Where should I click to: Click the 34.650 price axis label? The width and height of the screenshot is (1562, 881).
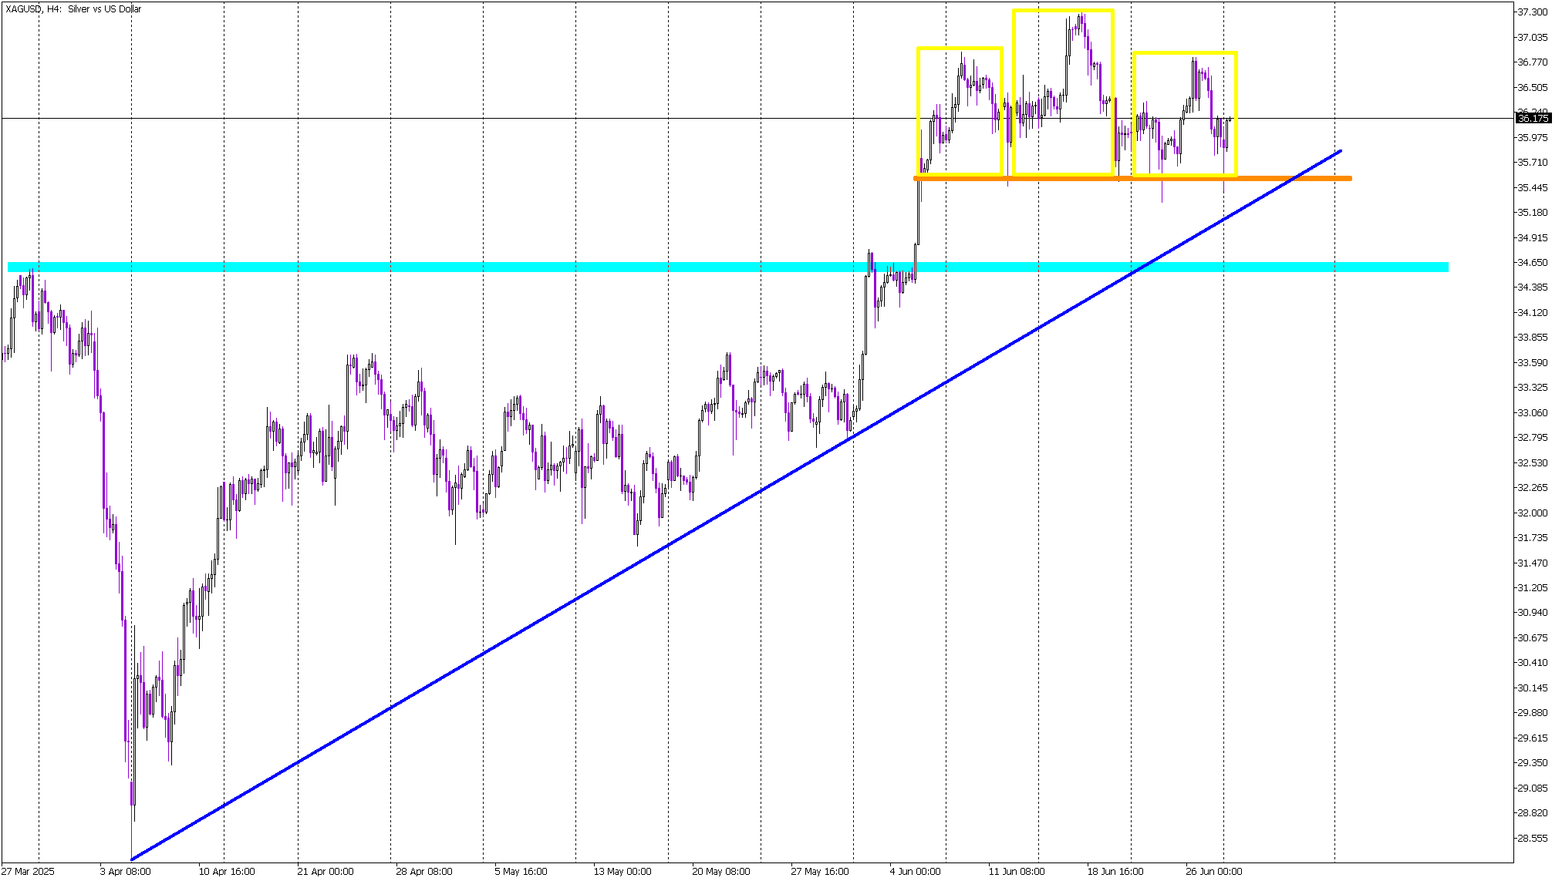point(1532,263)
